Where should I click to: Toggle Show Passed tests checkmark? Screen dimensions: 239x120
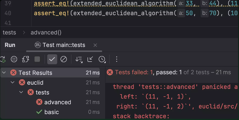tap(52, 59)
